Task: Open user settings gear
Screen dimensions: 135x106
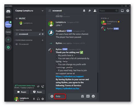Action: [43, 99]
